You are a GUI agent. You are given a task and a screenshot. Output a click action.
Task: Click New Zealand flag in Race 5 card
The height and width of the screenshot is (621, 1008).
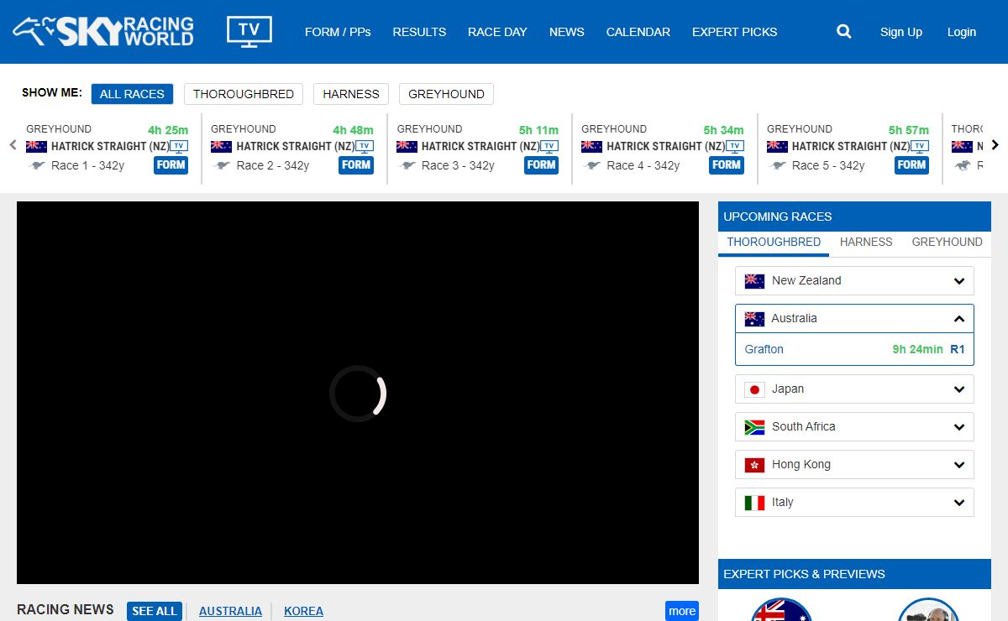pyautogui.click(x=777, y=146)
